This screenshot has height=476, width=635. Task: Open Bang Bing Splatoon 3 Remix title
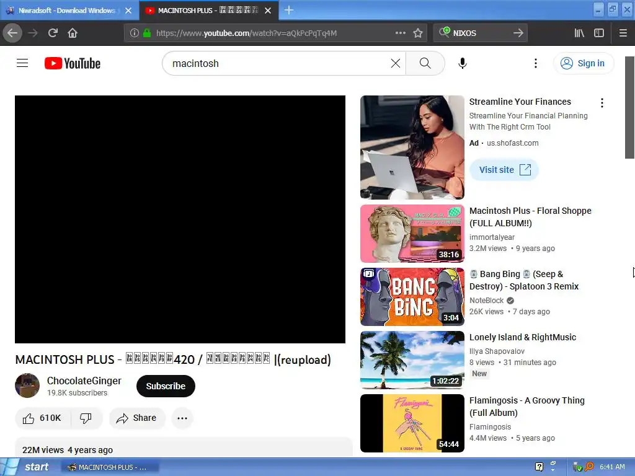point(523,280)
